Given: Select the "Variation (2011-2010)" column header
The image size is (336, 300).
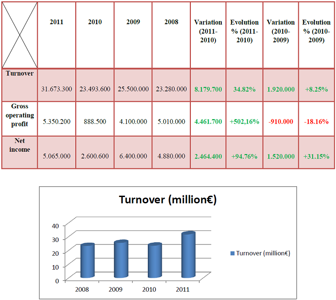Looking at the screenshot, I should [x=208, y=31].
